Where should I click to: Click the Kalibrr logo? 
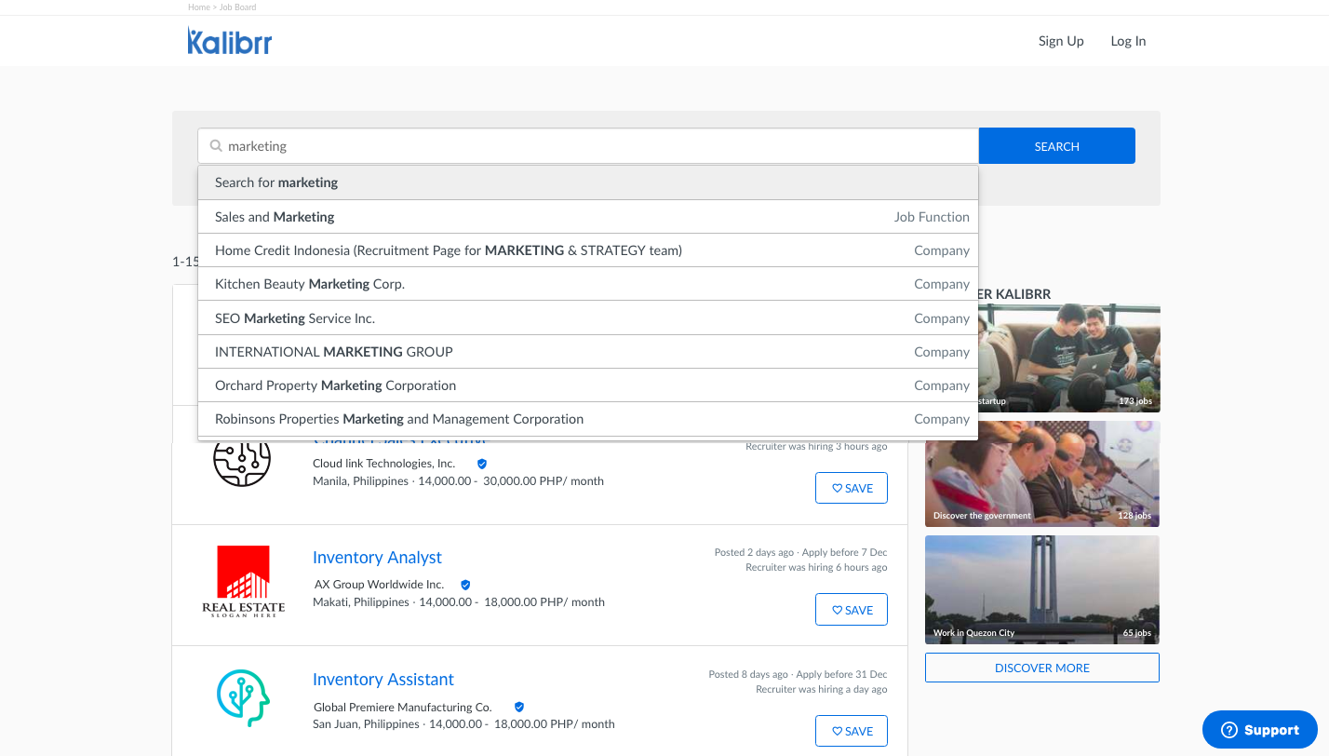pos(229,41)
